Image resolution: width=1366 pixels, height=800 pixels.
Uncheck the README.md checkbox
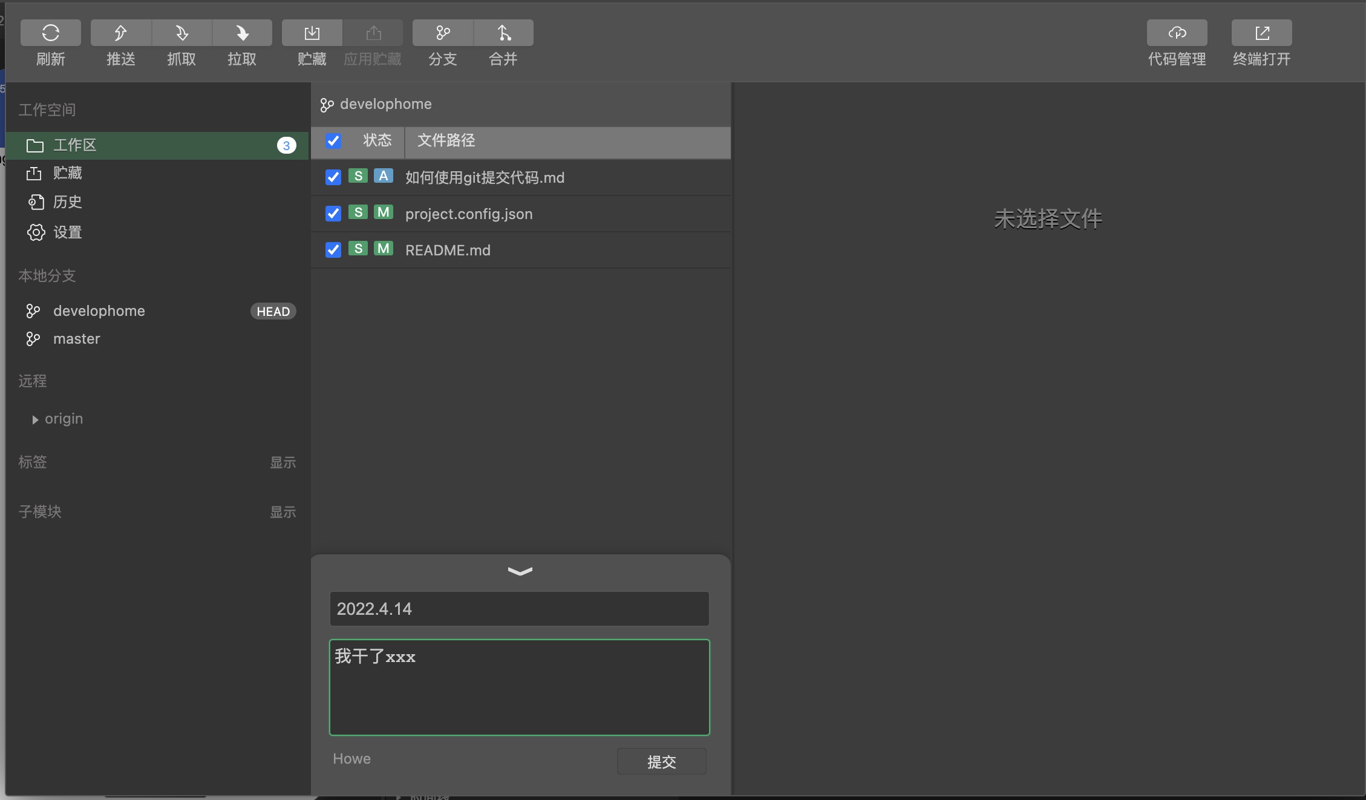pyautogui.click(x=333, y=250)
